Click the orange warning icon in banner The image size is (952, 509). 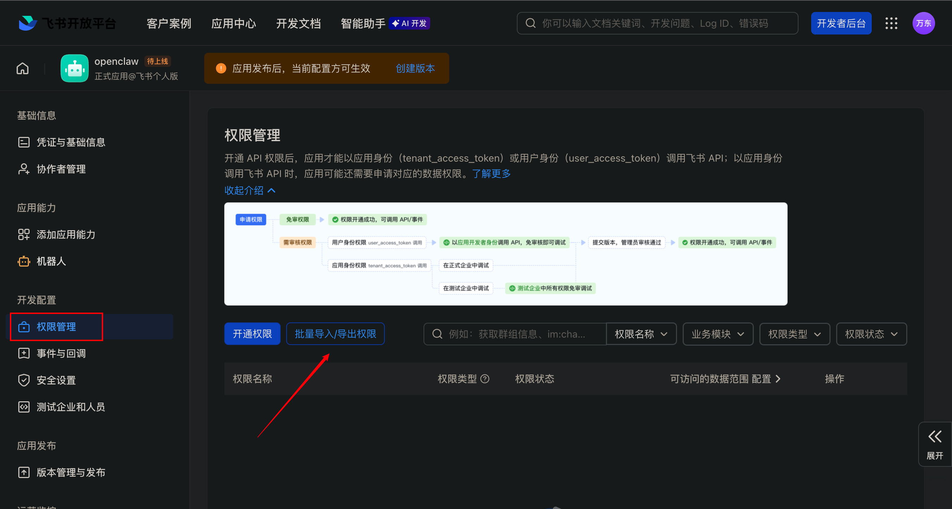pos(221,68)
